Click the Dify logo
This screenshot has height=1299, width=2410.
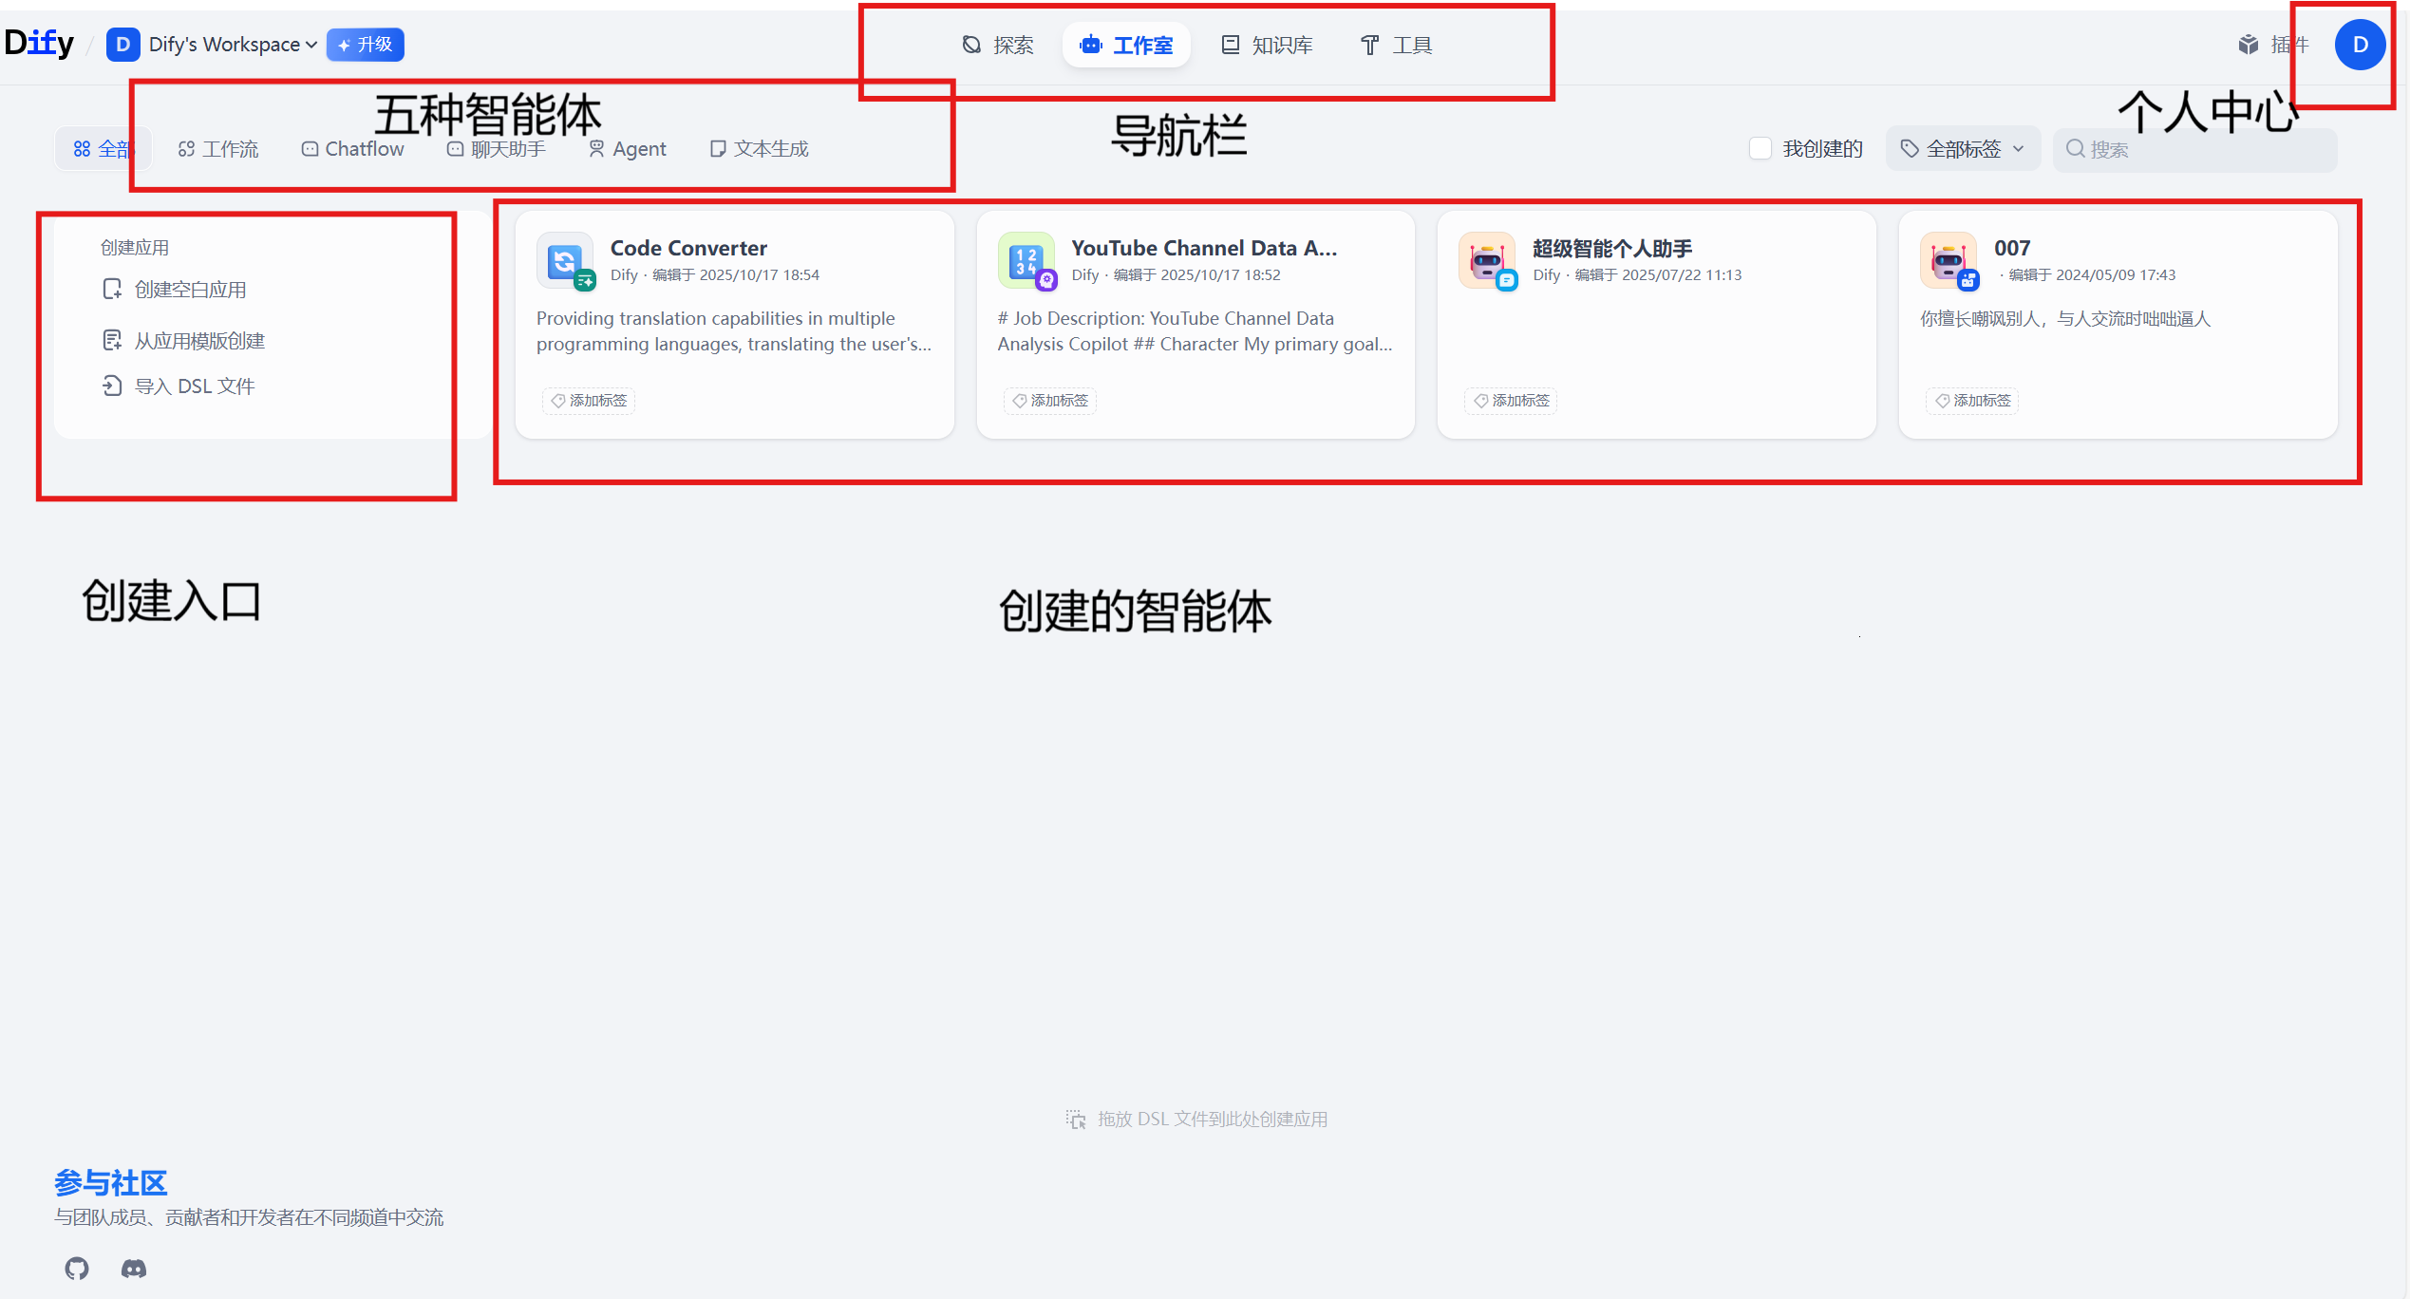39,42
